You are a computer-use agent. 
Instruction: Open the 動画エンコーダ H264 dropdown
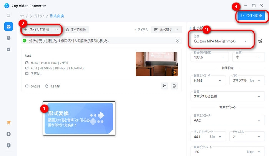(x=208, y=80)
